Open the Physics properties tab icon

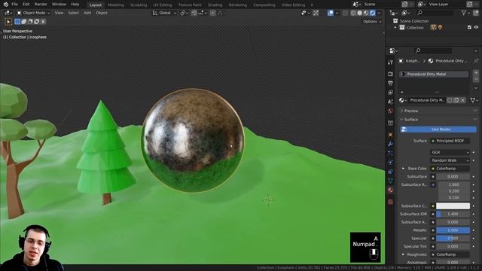390,163
